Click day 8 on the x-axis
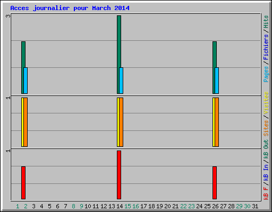Viewport: 272px width, 212px height. 73,206
